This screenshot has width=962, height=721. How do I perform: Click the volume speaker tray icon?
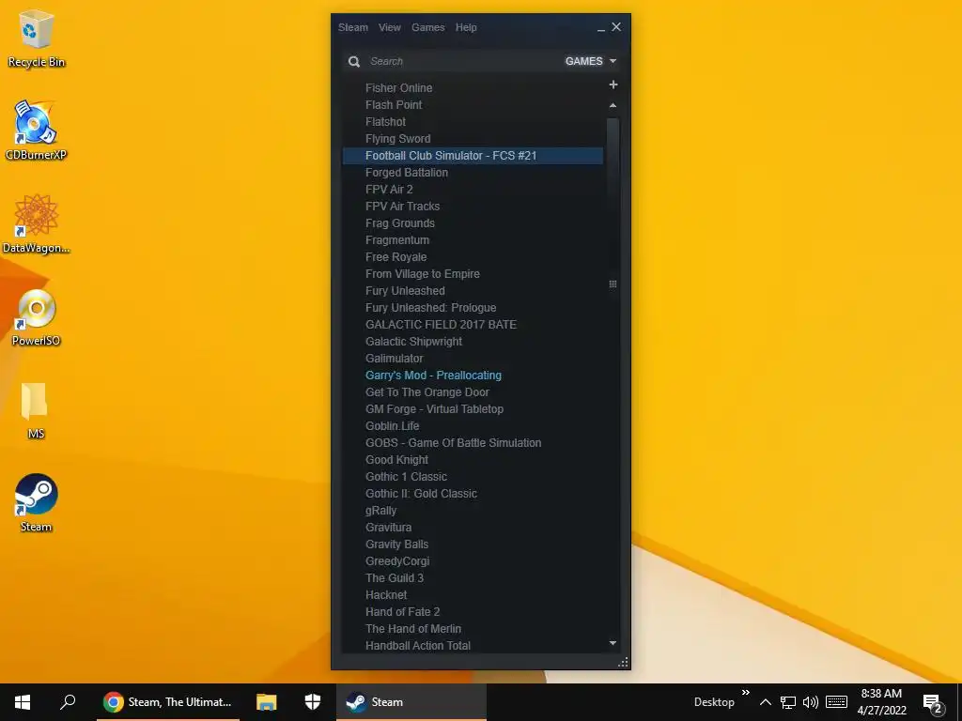pyautogui.click(x=811, y=702)
